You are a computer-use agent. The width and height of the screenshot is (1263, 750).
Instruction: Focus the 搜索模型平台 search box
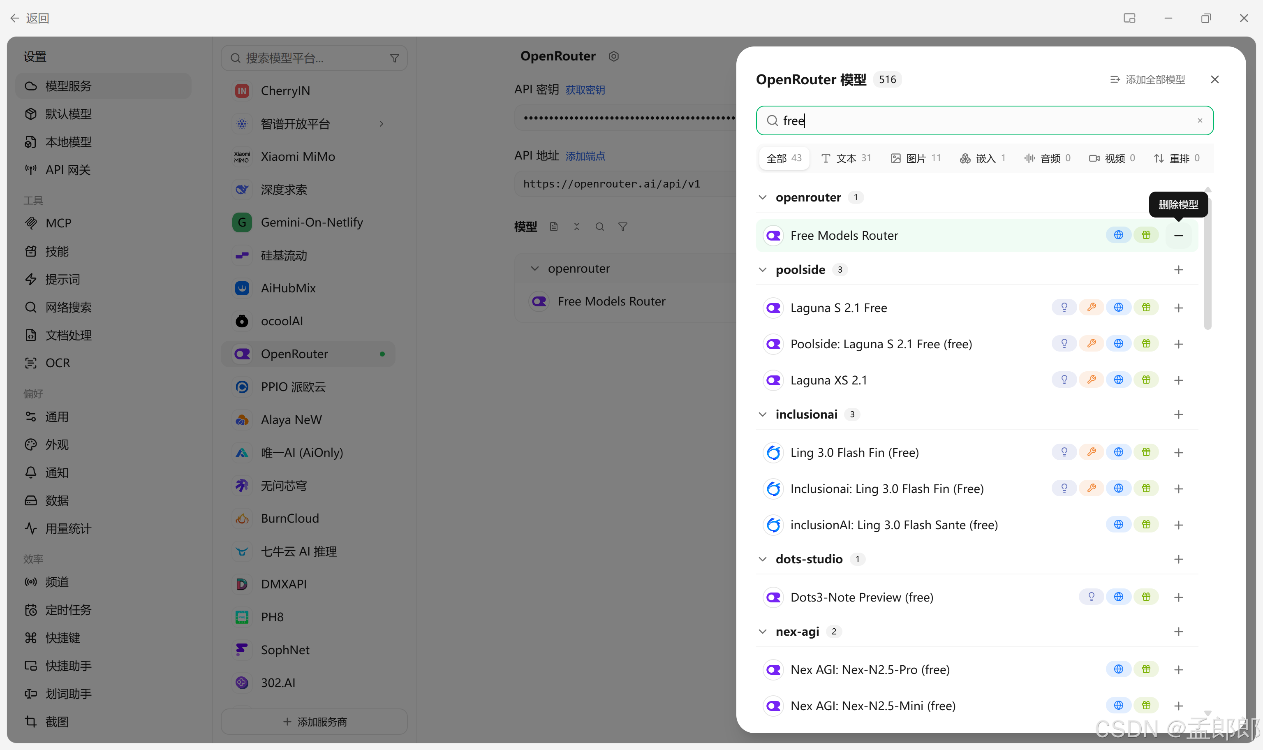coord(314,58)
